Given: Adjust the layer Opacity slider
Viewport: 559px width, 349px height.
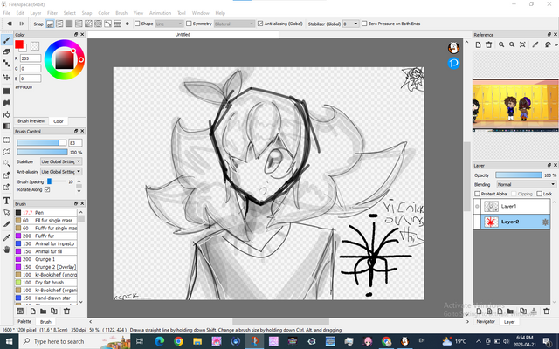Looking at the screenshot, I should [519, 175].
